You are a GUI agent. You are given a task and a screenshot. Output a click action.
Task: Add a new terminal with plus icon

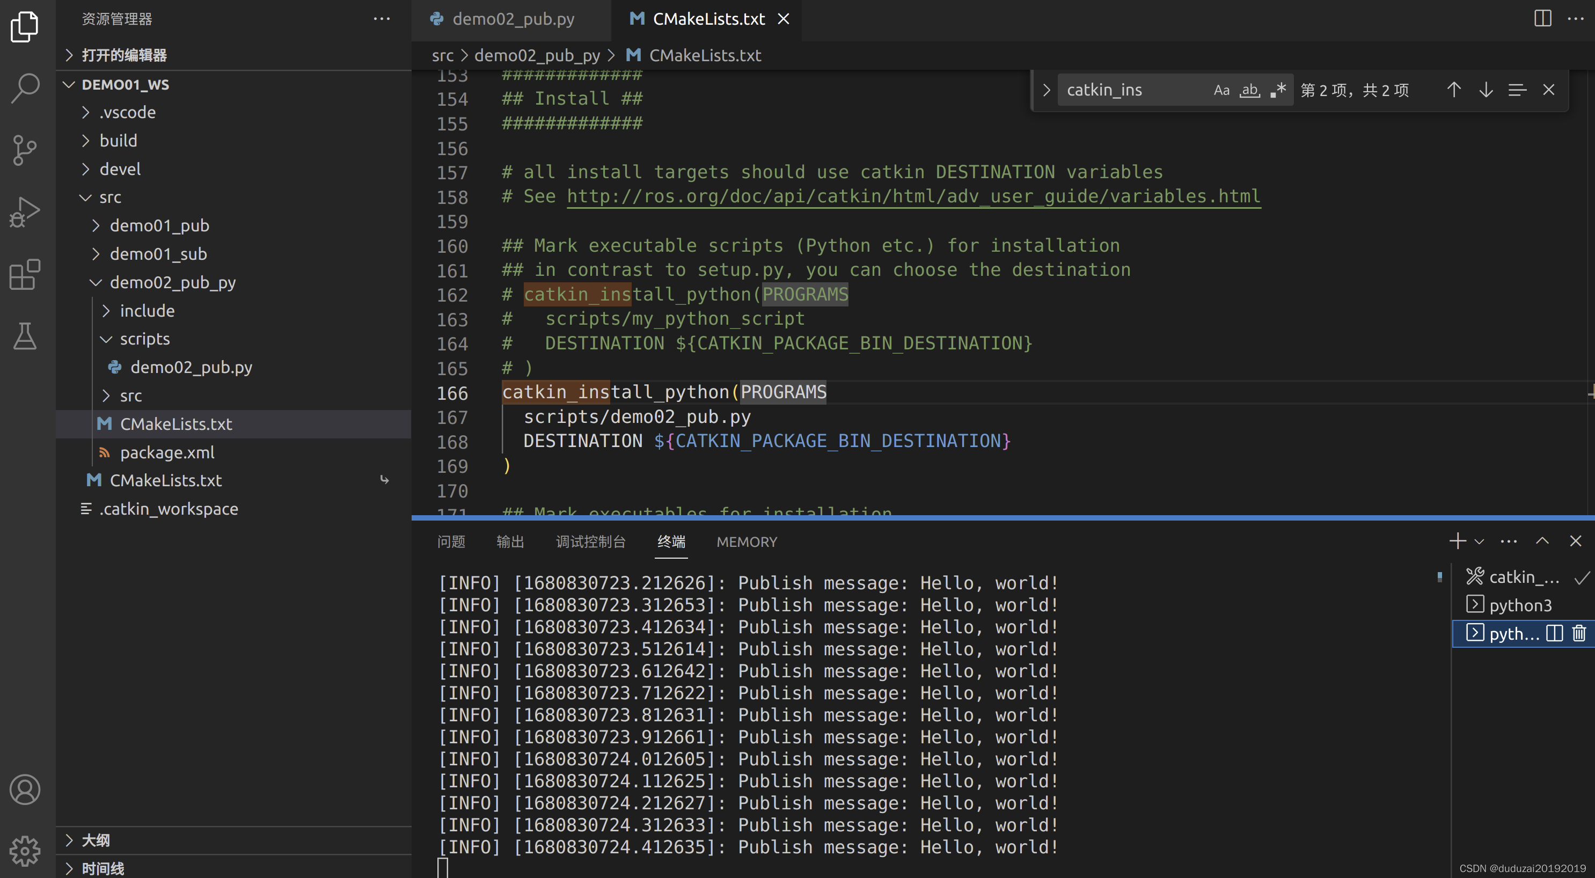click(x=1458, y=541)
